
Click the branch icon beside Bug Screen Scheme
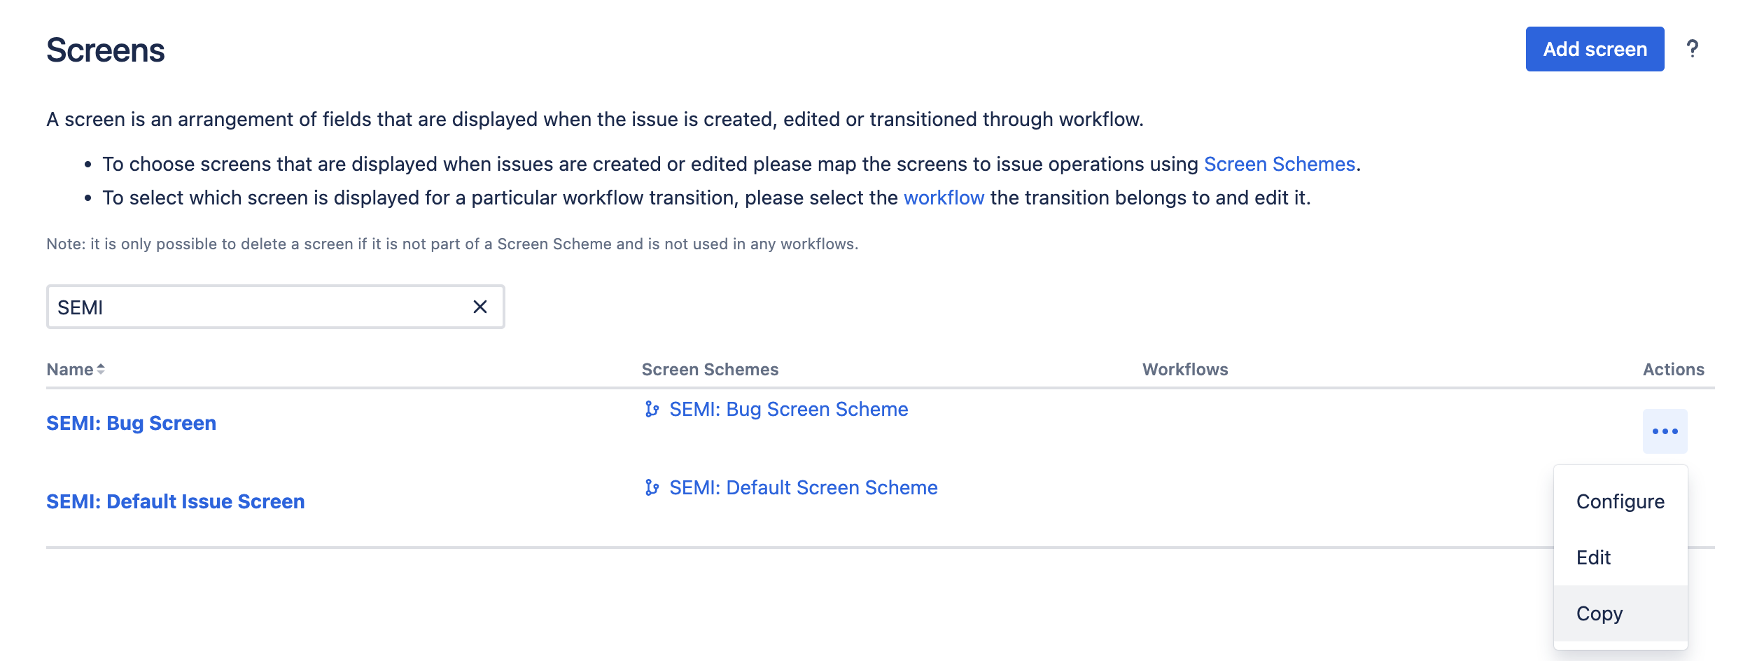click(652, 410)
